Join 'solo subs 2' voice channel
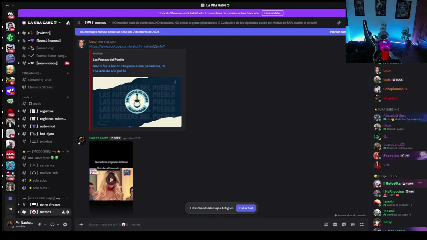 click(x=45, y=188)
